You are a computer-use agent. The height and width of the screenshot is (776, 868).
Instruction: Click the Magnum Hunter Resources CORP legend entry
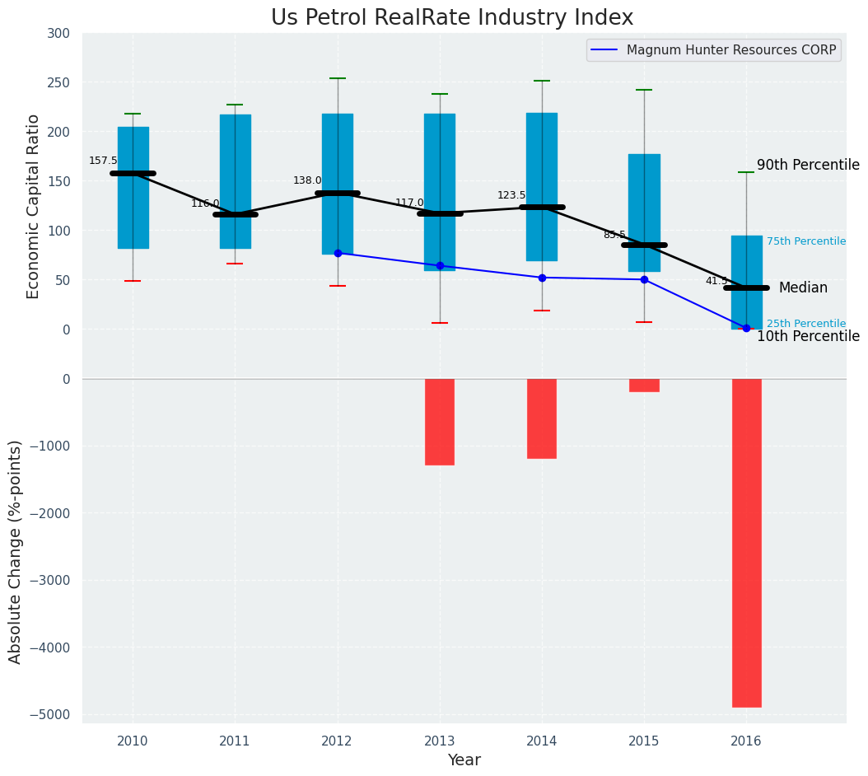point(730,50)
